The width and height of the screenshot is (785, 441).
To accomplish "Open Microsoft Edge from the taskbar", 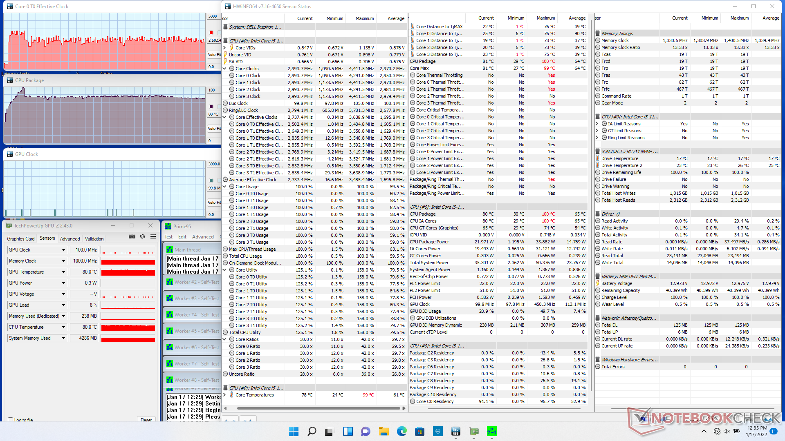I will point(401,431).
